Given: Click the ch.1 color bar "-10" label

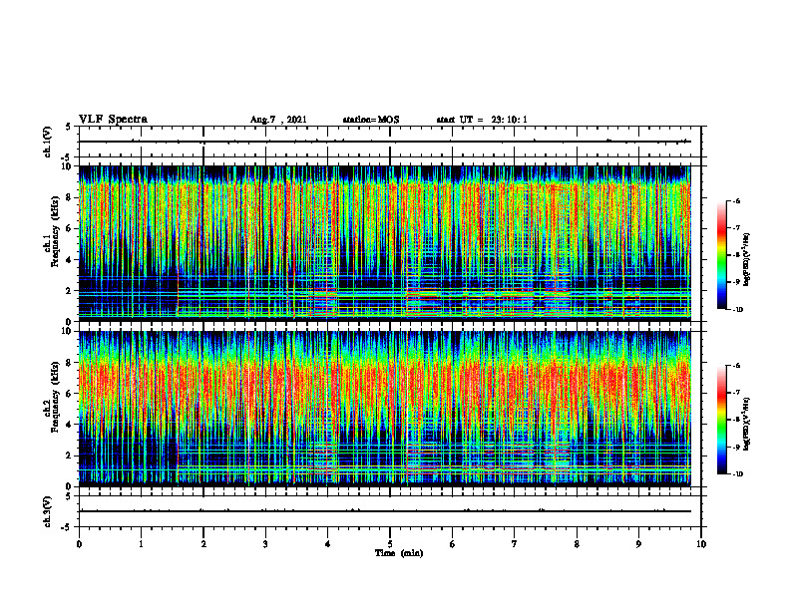Looking at the screenshot, I should tap(738, 309).
